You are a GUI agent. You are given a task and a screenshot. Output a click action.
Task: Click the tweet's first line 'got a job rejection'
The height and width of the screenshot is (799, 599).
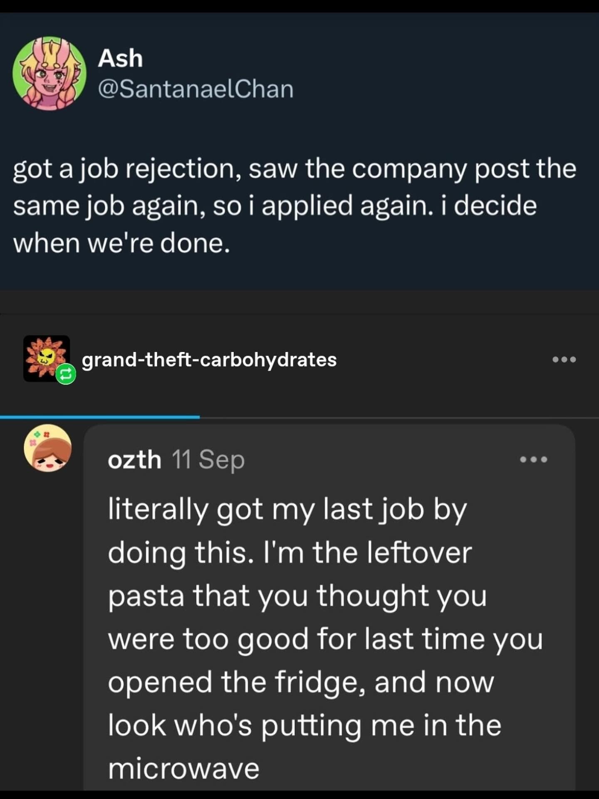point(295,169)
